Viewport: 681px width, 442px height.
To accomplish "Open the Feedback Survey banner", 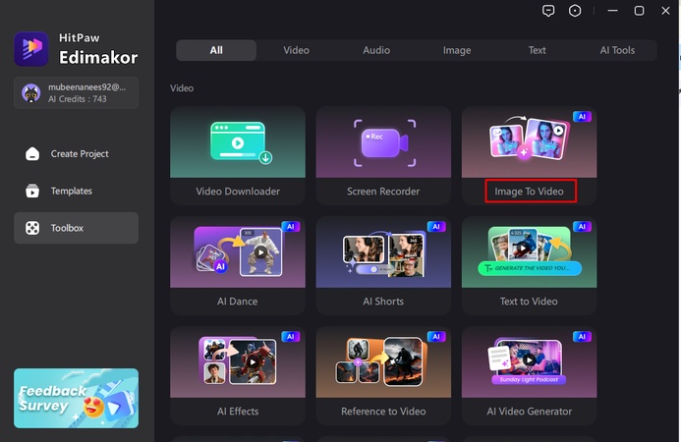I will pos(76,398).
